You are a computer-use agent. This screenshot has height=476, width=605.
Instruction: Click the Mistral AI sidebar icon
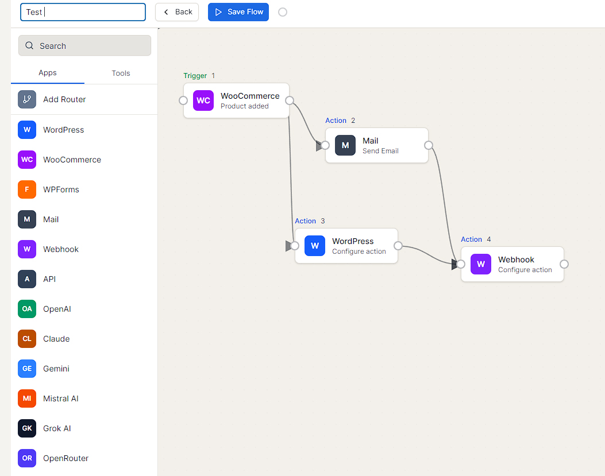click(27, 398)
